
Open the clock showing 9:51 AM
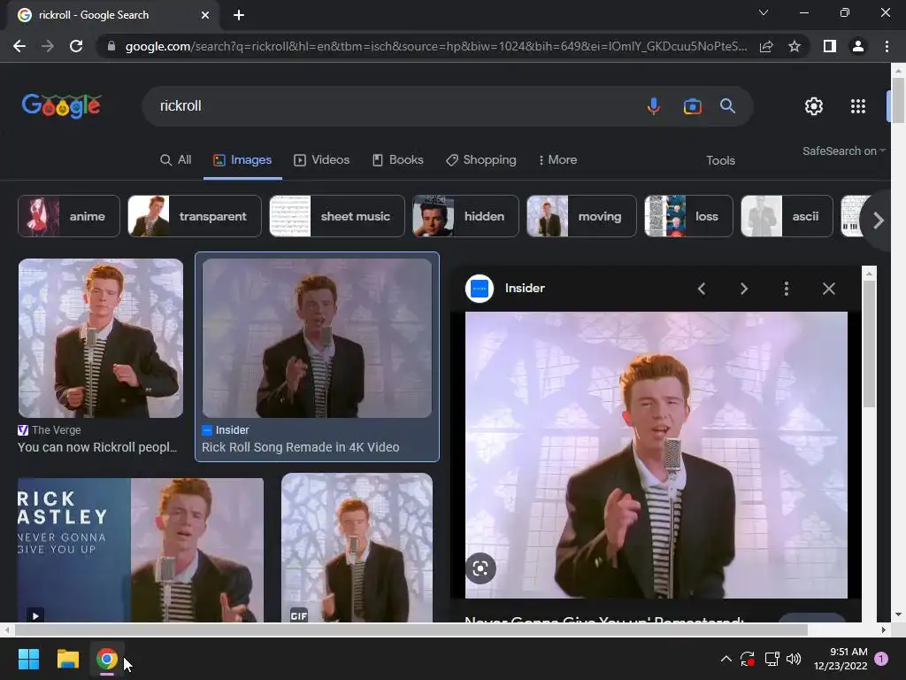pos(841,659)
